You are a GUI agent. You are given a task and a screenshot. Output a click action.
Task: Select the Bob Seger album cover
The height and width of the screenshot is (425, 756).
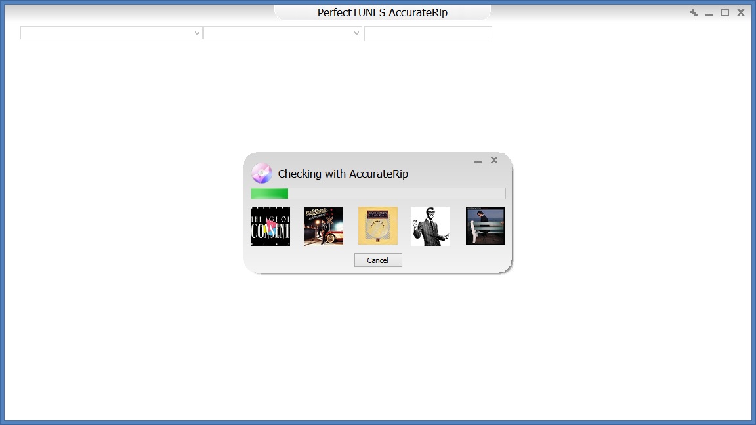[x=324, y=226]
